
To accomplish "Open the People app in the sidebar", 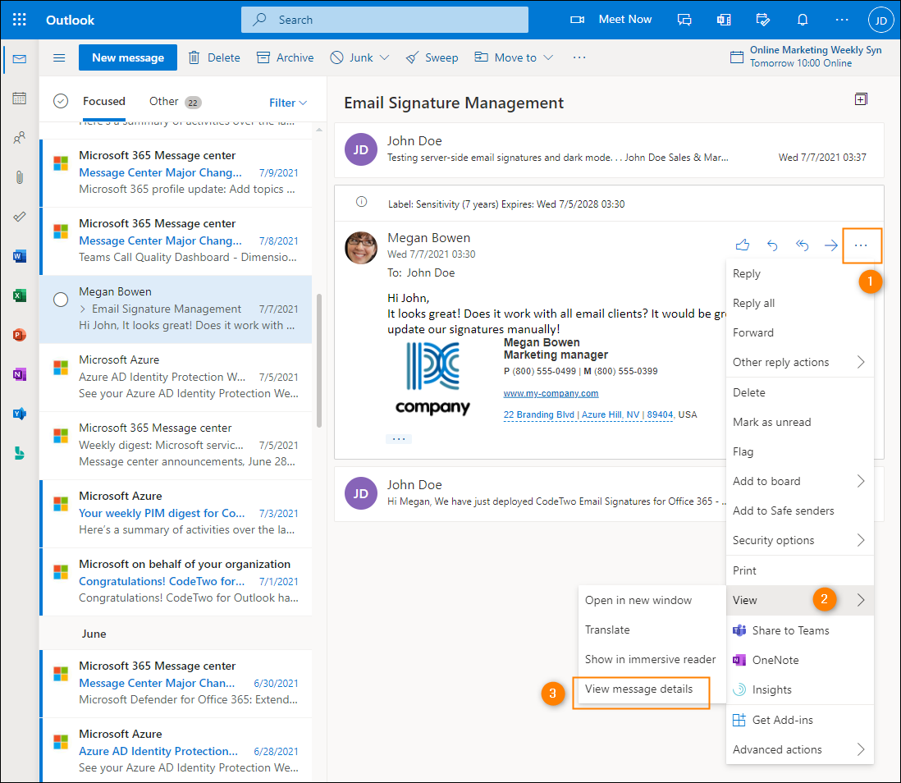I will pyautogui.click(x=19, y=137).
